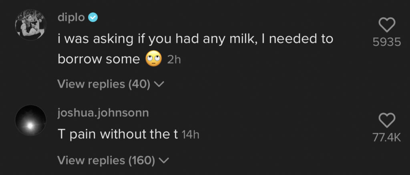The image size is (410, 175).
Task: Click the words 'borrow some' in diplo's comment
Action: [98, 59]
